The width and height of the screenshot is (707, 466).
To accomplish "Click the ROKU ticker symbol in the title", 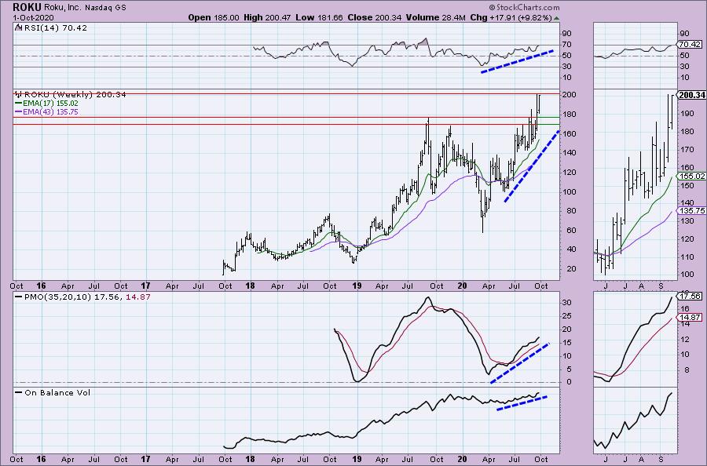I will pos(27,7).
